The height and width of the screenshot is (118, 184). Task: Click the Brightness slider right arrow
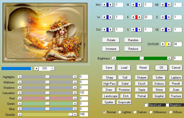[169, 58]
